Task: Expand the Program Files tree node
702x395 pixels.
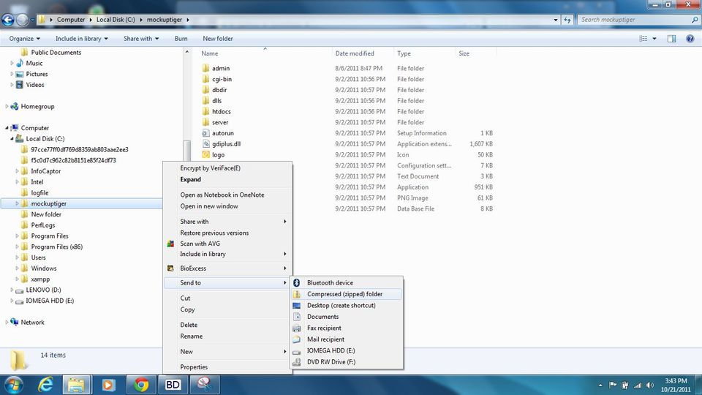Action: [17, 236]
